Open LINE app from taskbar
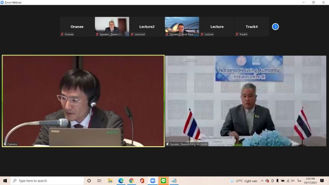The width and height of the screenshot is (329, 185). click(163, 181)
